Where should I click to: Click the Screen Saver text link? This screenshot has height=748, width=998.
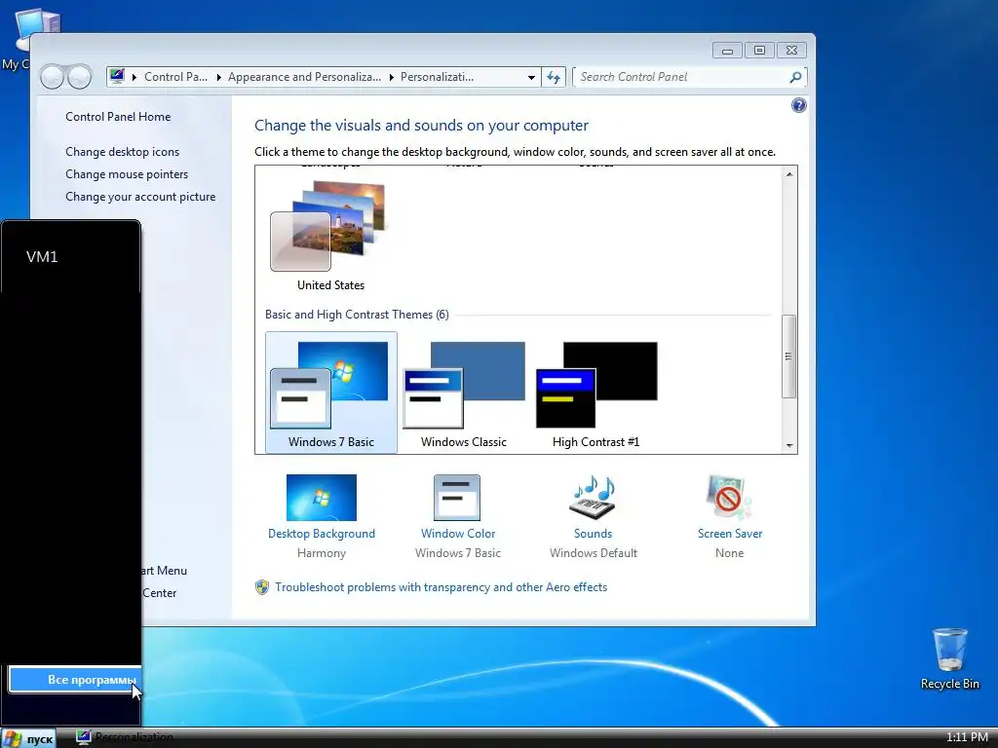click(x=729, y=534)
